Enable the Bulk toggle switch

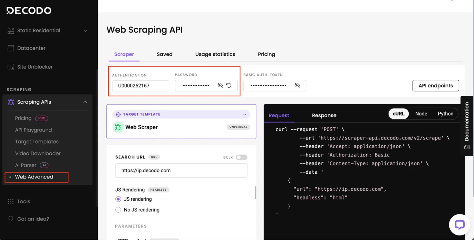(x=241, y=157)
